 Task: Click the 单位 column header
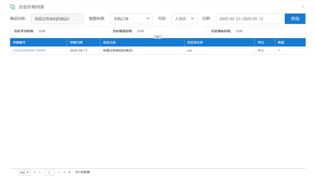tap(265, 43)
